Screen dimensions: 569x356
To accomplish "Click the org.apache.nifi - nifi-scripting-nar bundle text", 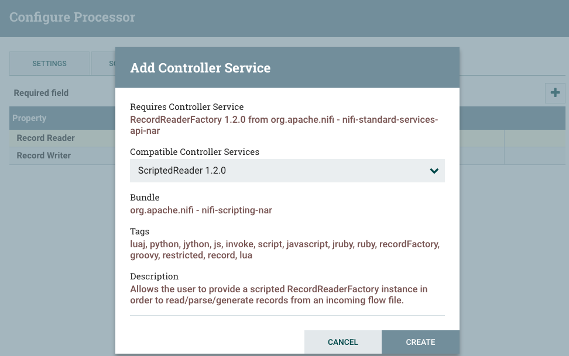I will tap(201, 210).
